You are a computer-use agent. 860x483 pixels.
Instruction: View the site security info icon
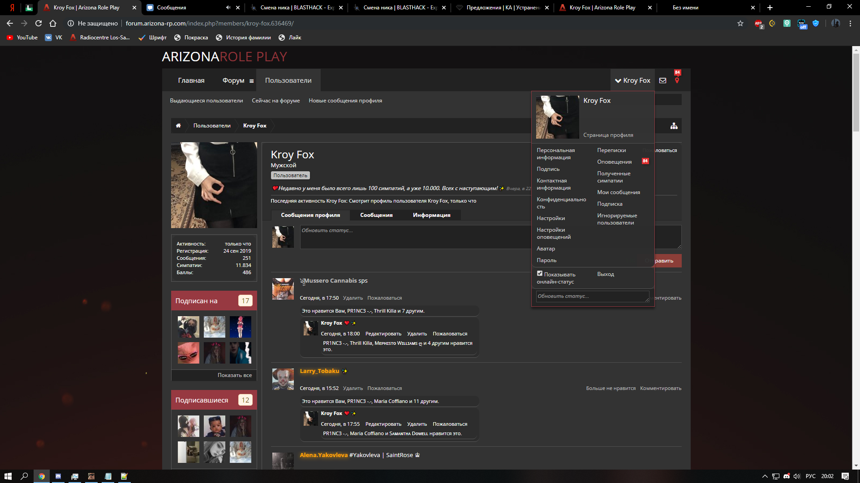point(70,23)
